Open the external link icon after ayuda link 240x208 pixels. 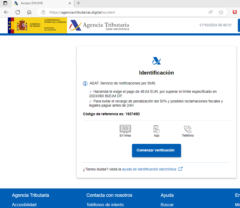coord(180,169)
